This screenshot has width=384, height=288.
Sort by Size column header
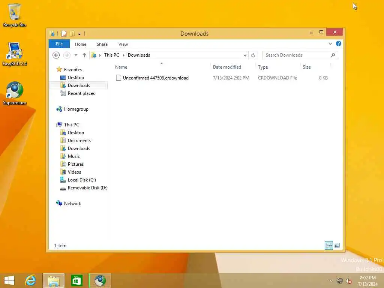(315, 67)
